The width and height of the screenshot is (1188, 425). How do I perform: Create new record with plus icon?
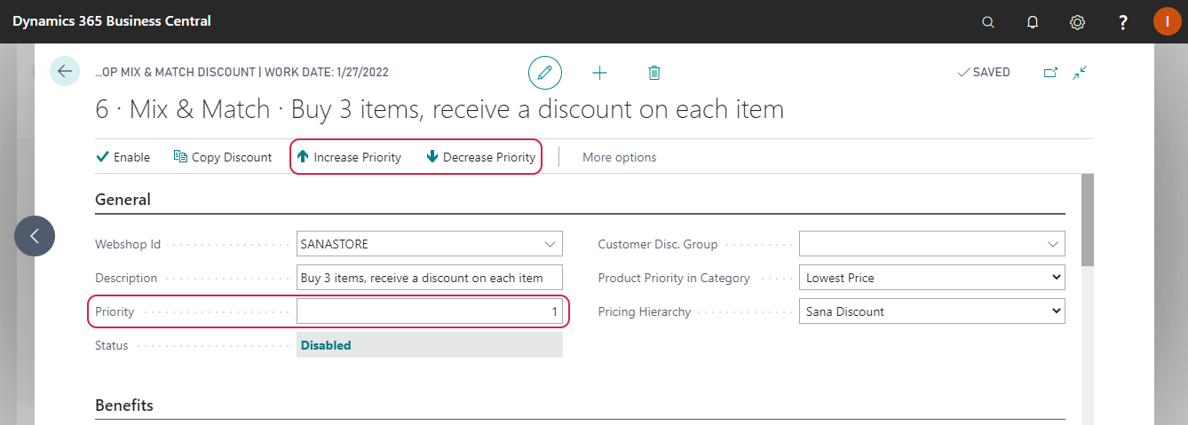pyautogui.click(x=600, y=73)
